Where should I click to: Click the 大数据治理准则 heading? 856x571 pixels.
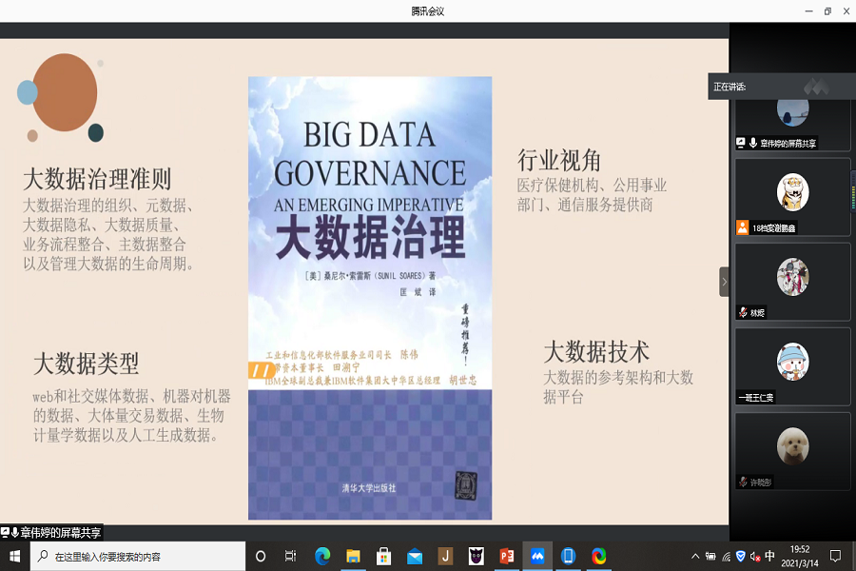[x=97, y=179]
